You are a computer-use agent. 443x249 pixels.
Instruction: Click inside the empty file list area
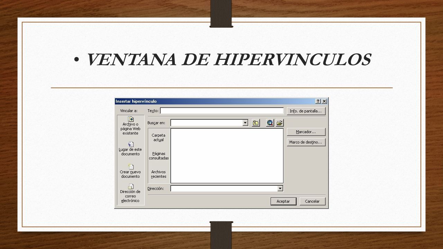coord(227,156)
